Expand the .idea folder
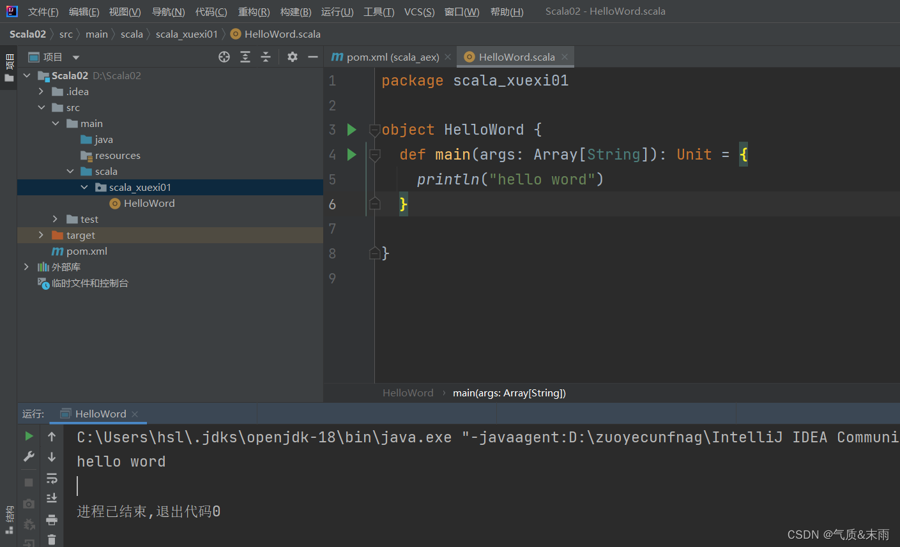 point(41,91)
